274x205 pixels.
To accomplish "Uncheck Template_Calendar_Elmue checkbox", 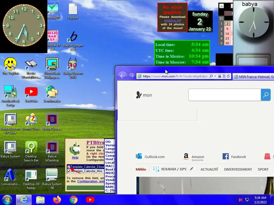I will [69, 167].
